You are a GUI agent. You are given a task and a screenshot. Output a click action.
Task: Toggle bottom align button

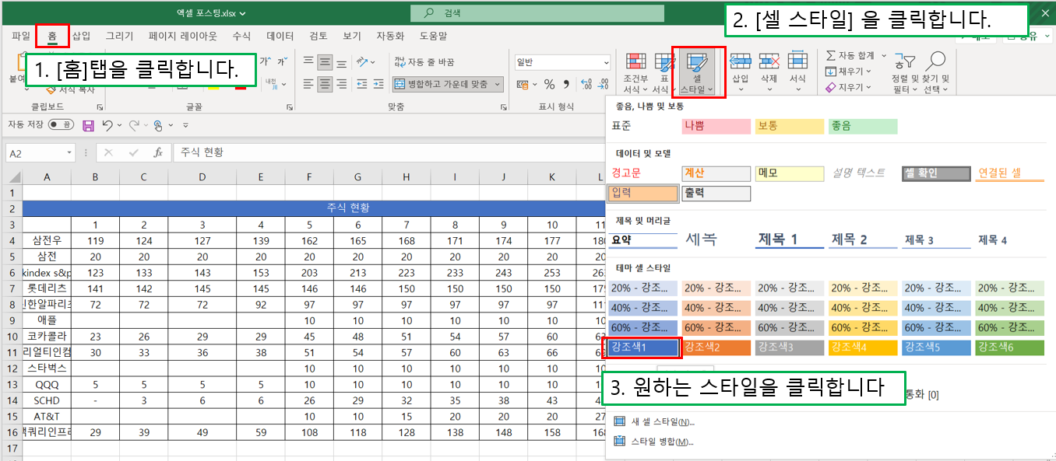click(343, 62)
